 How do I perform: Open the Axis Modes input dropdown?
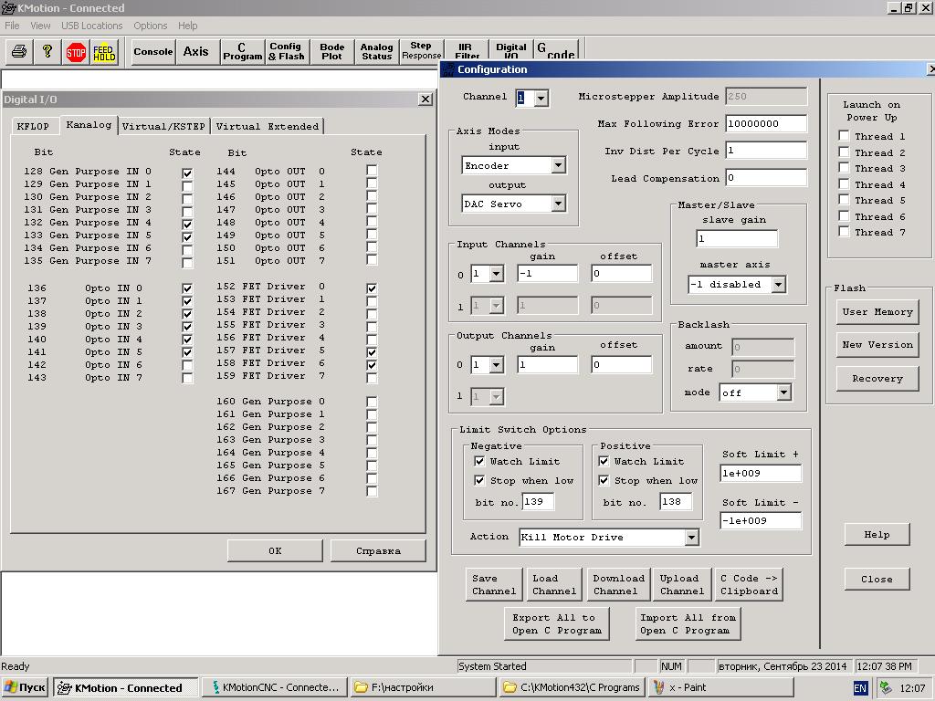tap(558, 166)
